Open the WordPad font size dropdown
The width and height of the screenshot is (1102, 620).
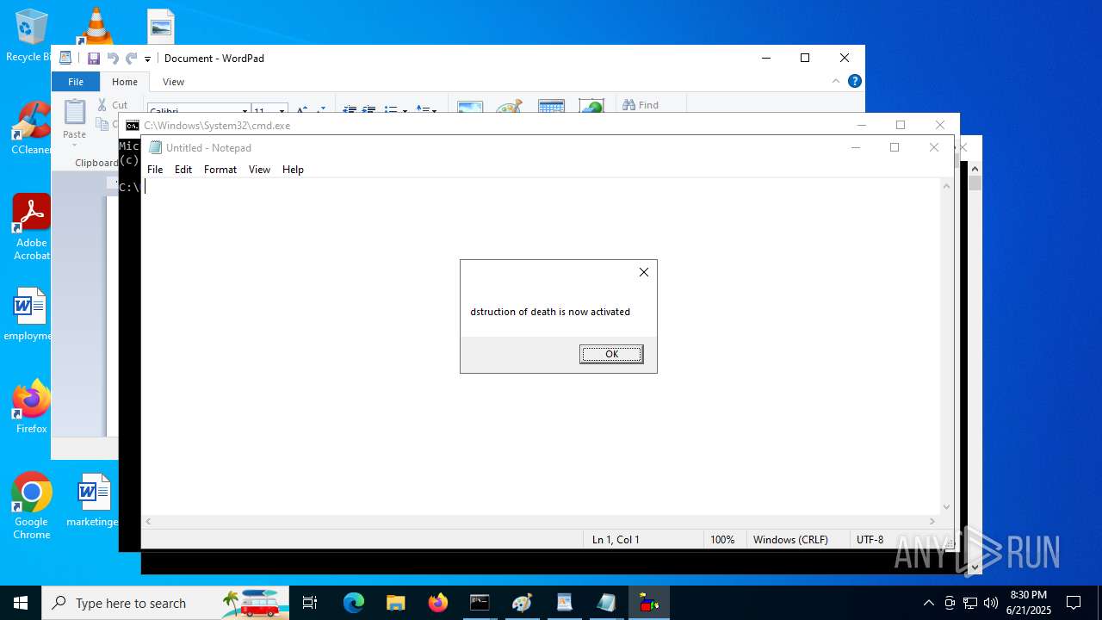(x=282, y=111)
